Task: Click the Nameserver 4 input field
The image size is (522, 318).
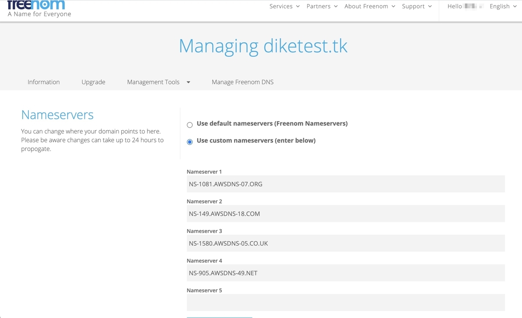Action: (x=346, y=273)
